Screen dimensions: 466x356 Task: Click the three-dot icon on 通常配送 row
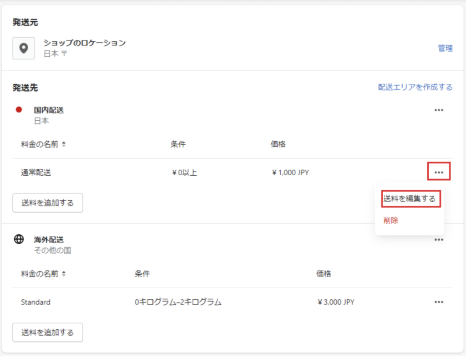[439, 173]
